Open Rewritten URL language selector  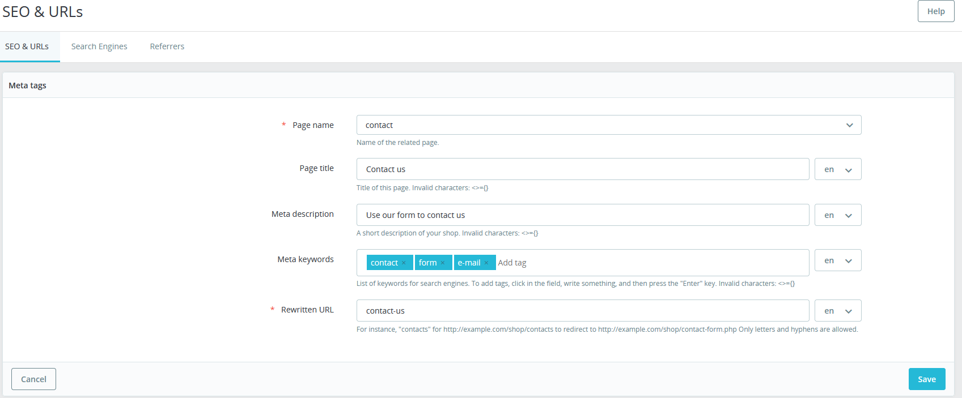click(838, 311)
